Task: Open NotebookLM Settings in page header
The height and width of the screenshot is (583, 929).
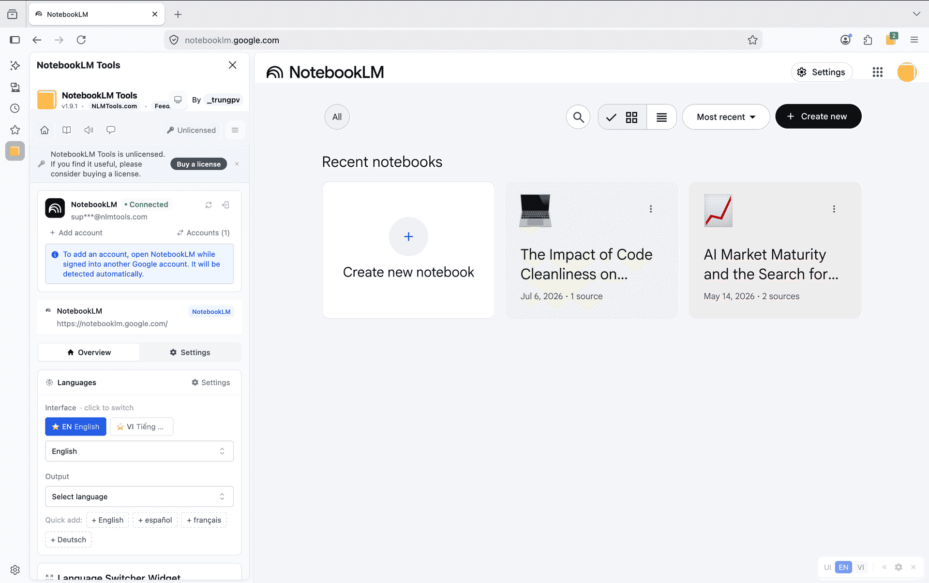Action: 822,72
